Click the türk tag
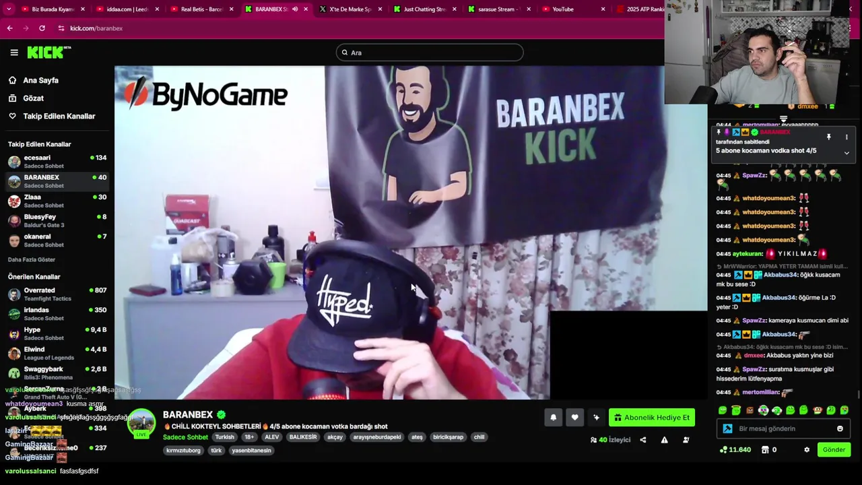Viewport: 862px width, 485px height. click(216, 451)
